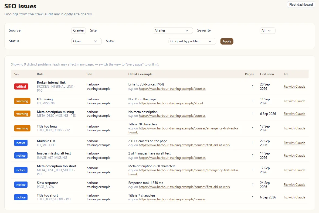
Task: Click notice badge on Images missing alt text row
Action: [21, 156]
